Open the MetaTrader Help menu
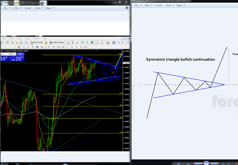Viewport: 238px width, 165px height. pyautogui.click(x=45, y=38)
